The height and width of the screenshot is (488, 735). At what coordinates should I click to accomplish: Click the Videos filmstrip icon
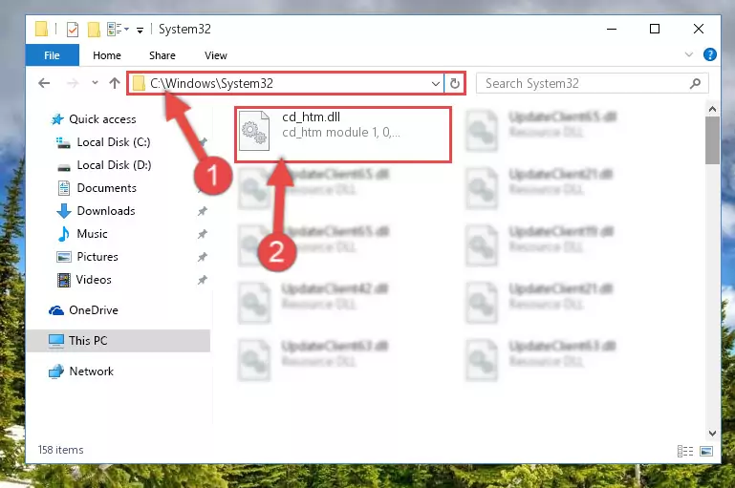pyautogui.click(x=64, y=280)
